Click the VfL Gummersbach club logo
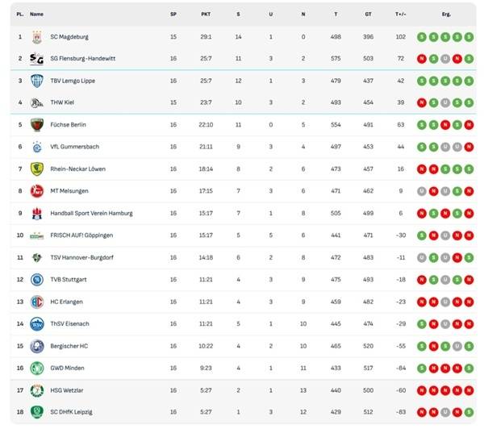The image size is (484, 429). tap(36, 147)
